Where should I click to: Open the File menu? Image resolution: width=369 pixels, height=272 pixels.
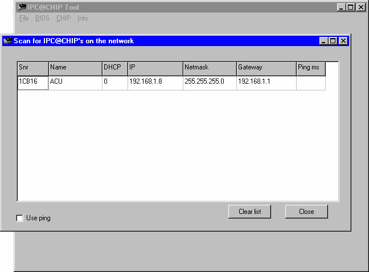tap(24, 18)
